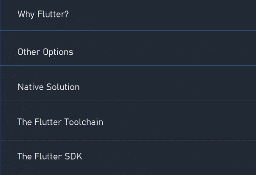
Task: Tap the word 'Native' in the list
Action: [x=31, y=87]
